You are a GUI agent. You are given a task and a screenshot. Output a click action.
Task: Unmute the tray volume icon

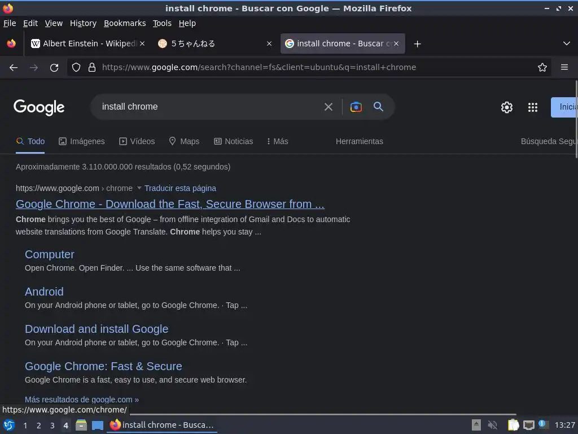click(x=492, y=425)
